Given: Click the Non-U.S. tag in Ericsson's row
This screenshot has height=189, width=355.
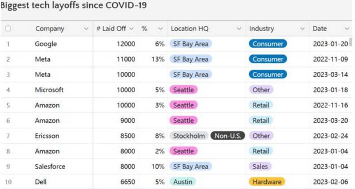Looking at the screenshot, I should (x=228, y=136).
